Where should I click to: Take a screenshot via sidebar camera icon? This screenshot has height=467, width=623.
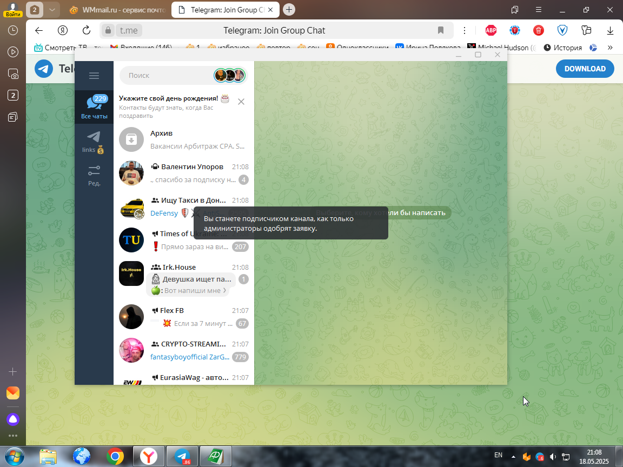(13, 74)
